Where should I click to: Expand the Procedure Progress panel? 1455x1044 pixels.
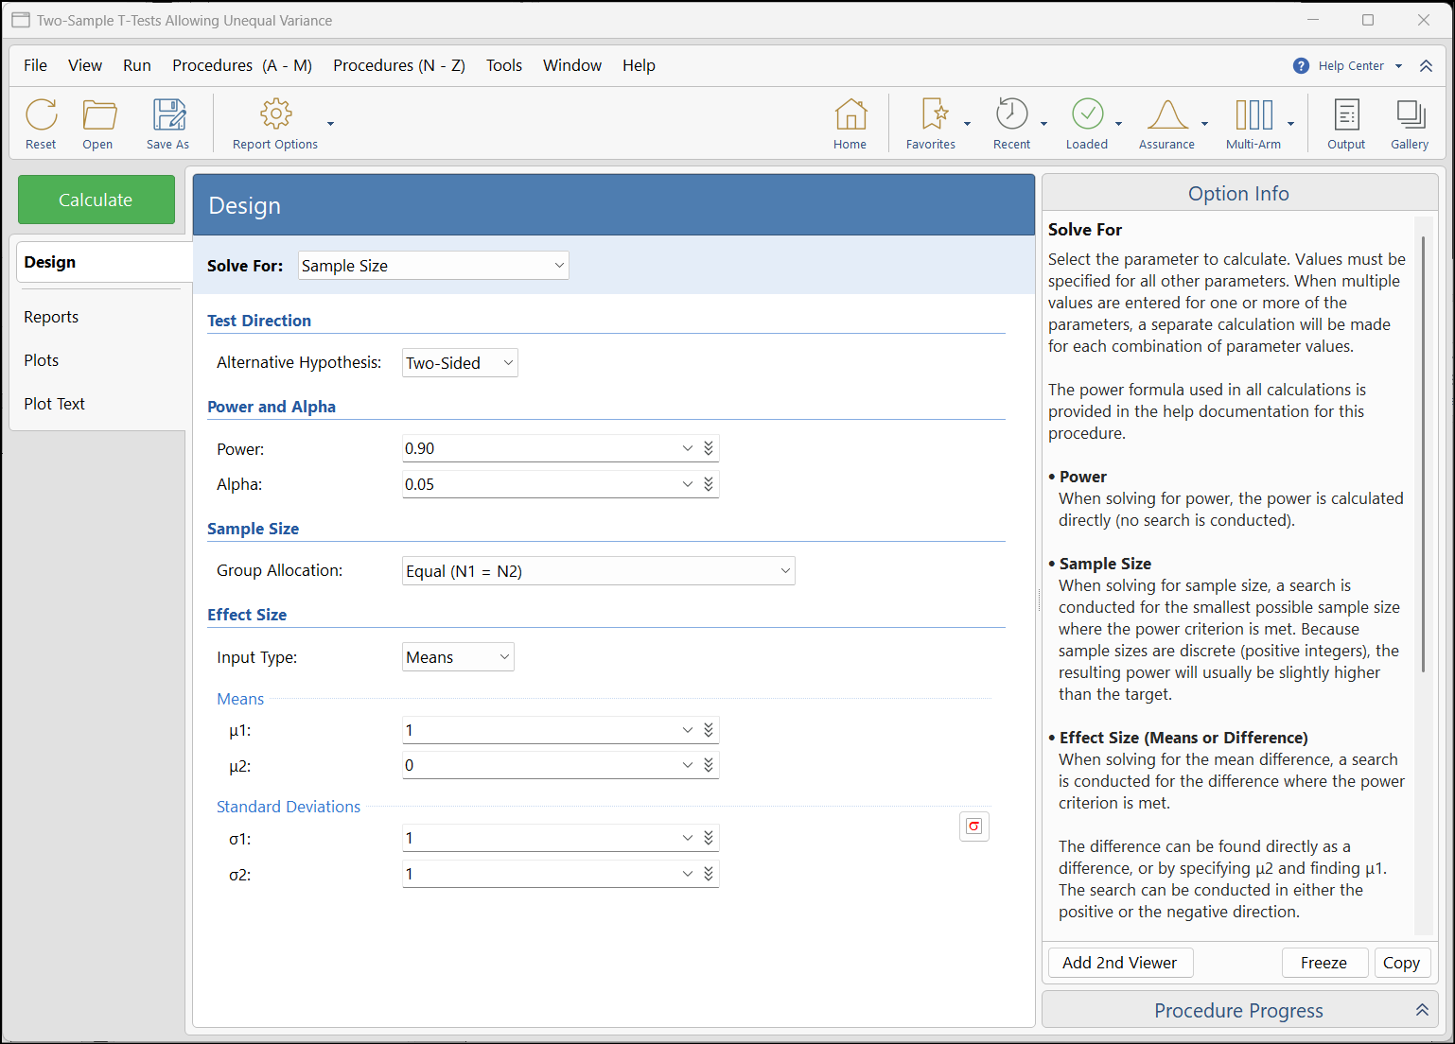[x=1421, y=1010]
